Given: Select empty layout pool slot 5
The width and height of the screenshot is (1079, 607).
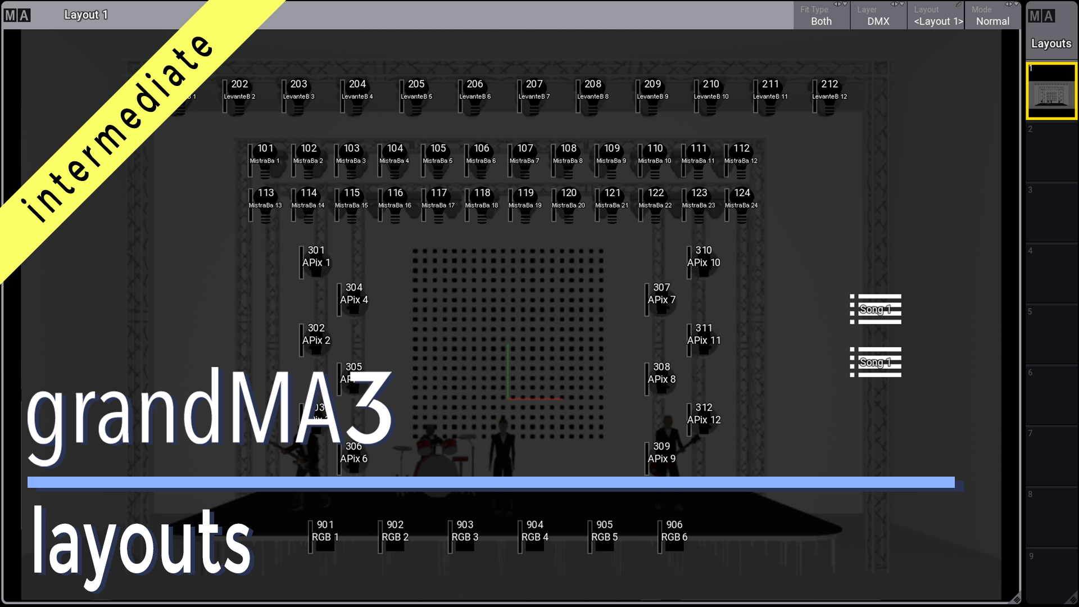Looking at the screenshot, I should coord(1051,334).
